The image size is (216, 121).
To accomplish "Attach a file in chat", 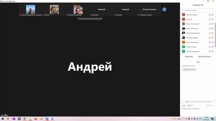I will (208, 106).
